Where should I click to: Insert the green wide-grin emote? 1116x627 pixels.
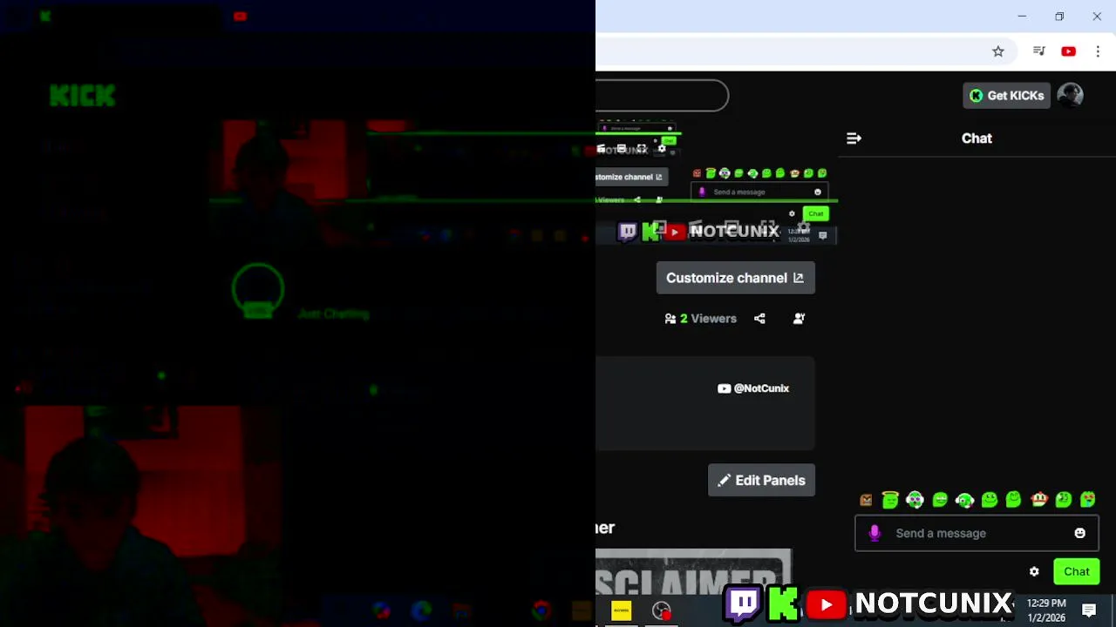point(940,500)
